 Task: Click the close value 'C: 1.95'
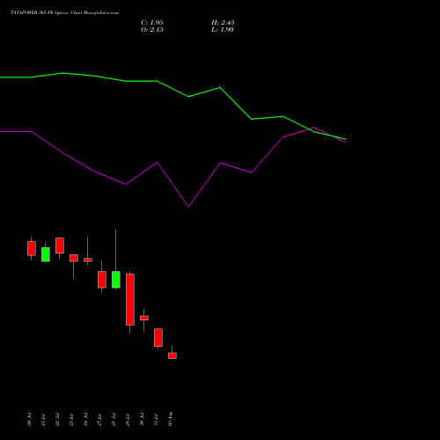click(152, 23)
